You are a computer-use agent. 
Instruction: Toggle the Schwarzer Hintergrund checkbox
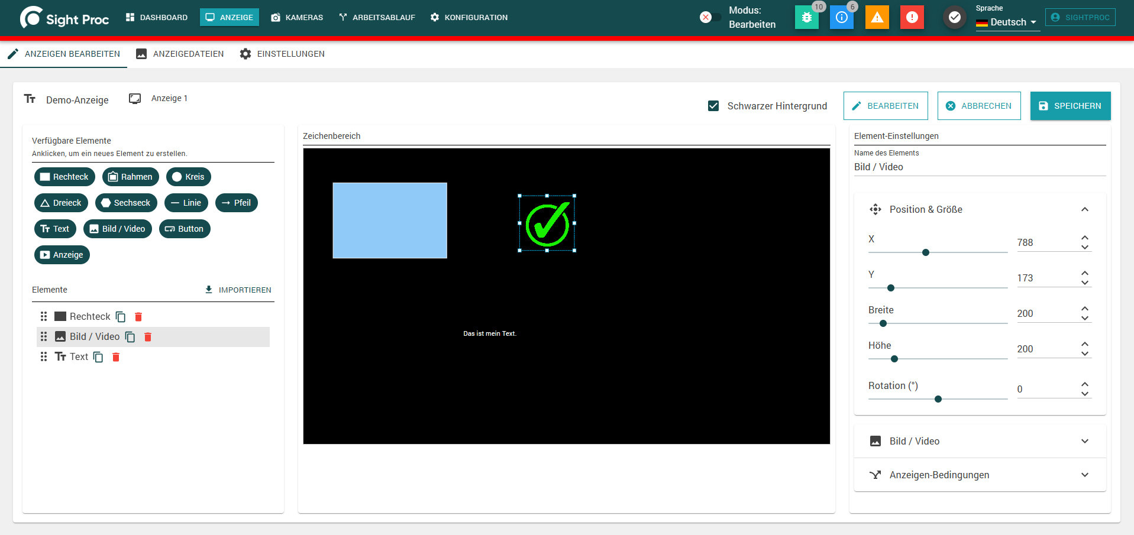[x=713, y=106]
